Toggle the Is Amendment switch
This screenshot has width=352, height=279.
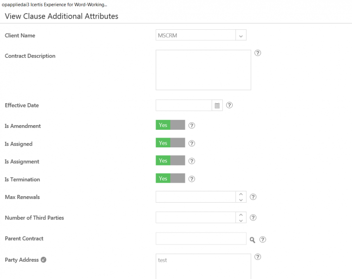pyautogui.click(x=170, y=125)
